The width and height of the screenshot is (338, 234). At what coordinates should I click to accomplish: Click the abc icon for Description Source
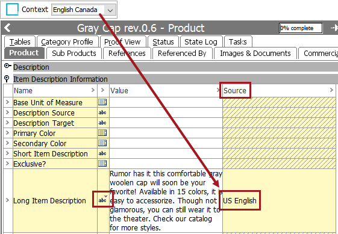tap(102, 112)
